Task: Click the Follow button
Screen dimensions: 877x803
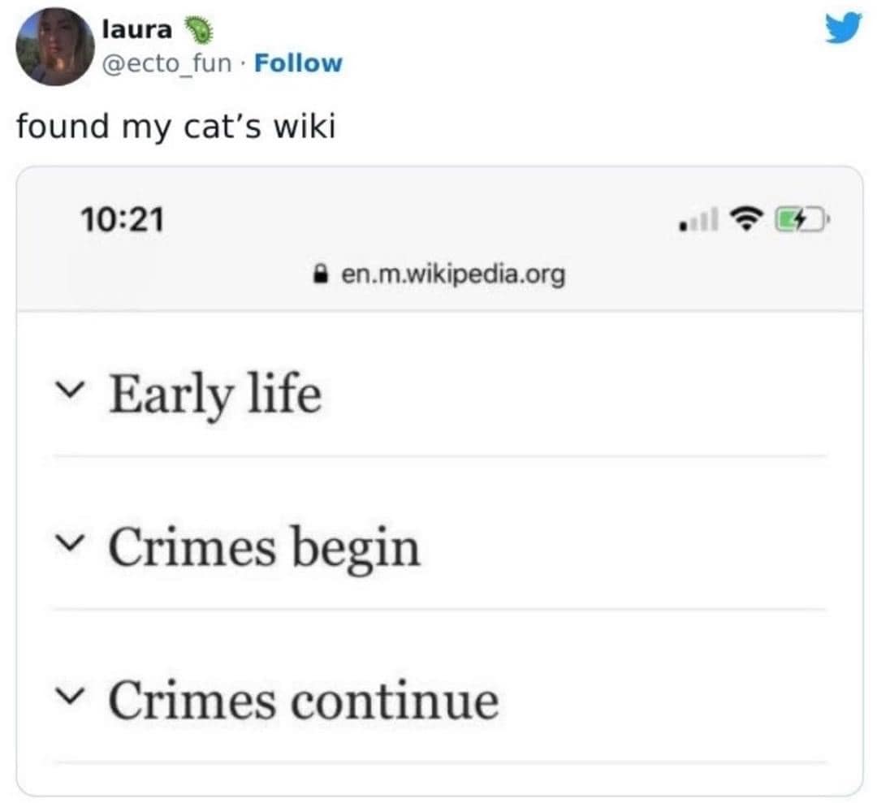Action: click(x=299, y=62)
